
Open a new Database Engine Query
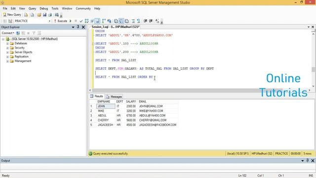tap(26, 14)
